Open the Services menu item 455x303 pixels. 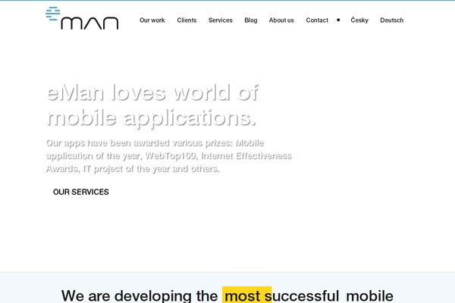coord(220,20)
